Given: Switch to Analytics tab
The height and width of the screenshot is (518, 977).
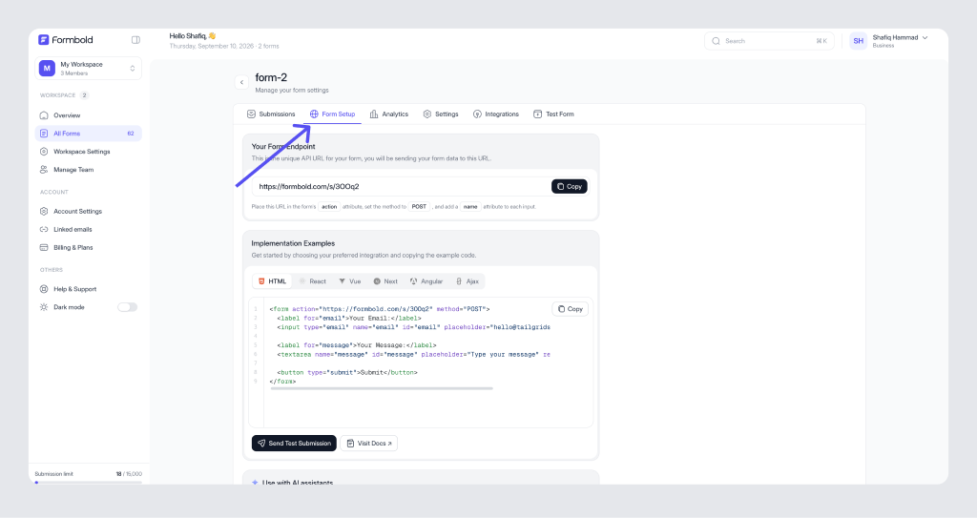Looking at the screenshot, I should 389,114.
